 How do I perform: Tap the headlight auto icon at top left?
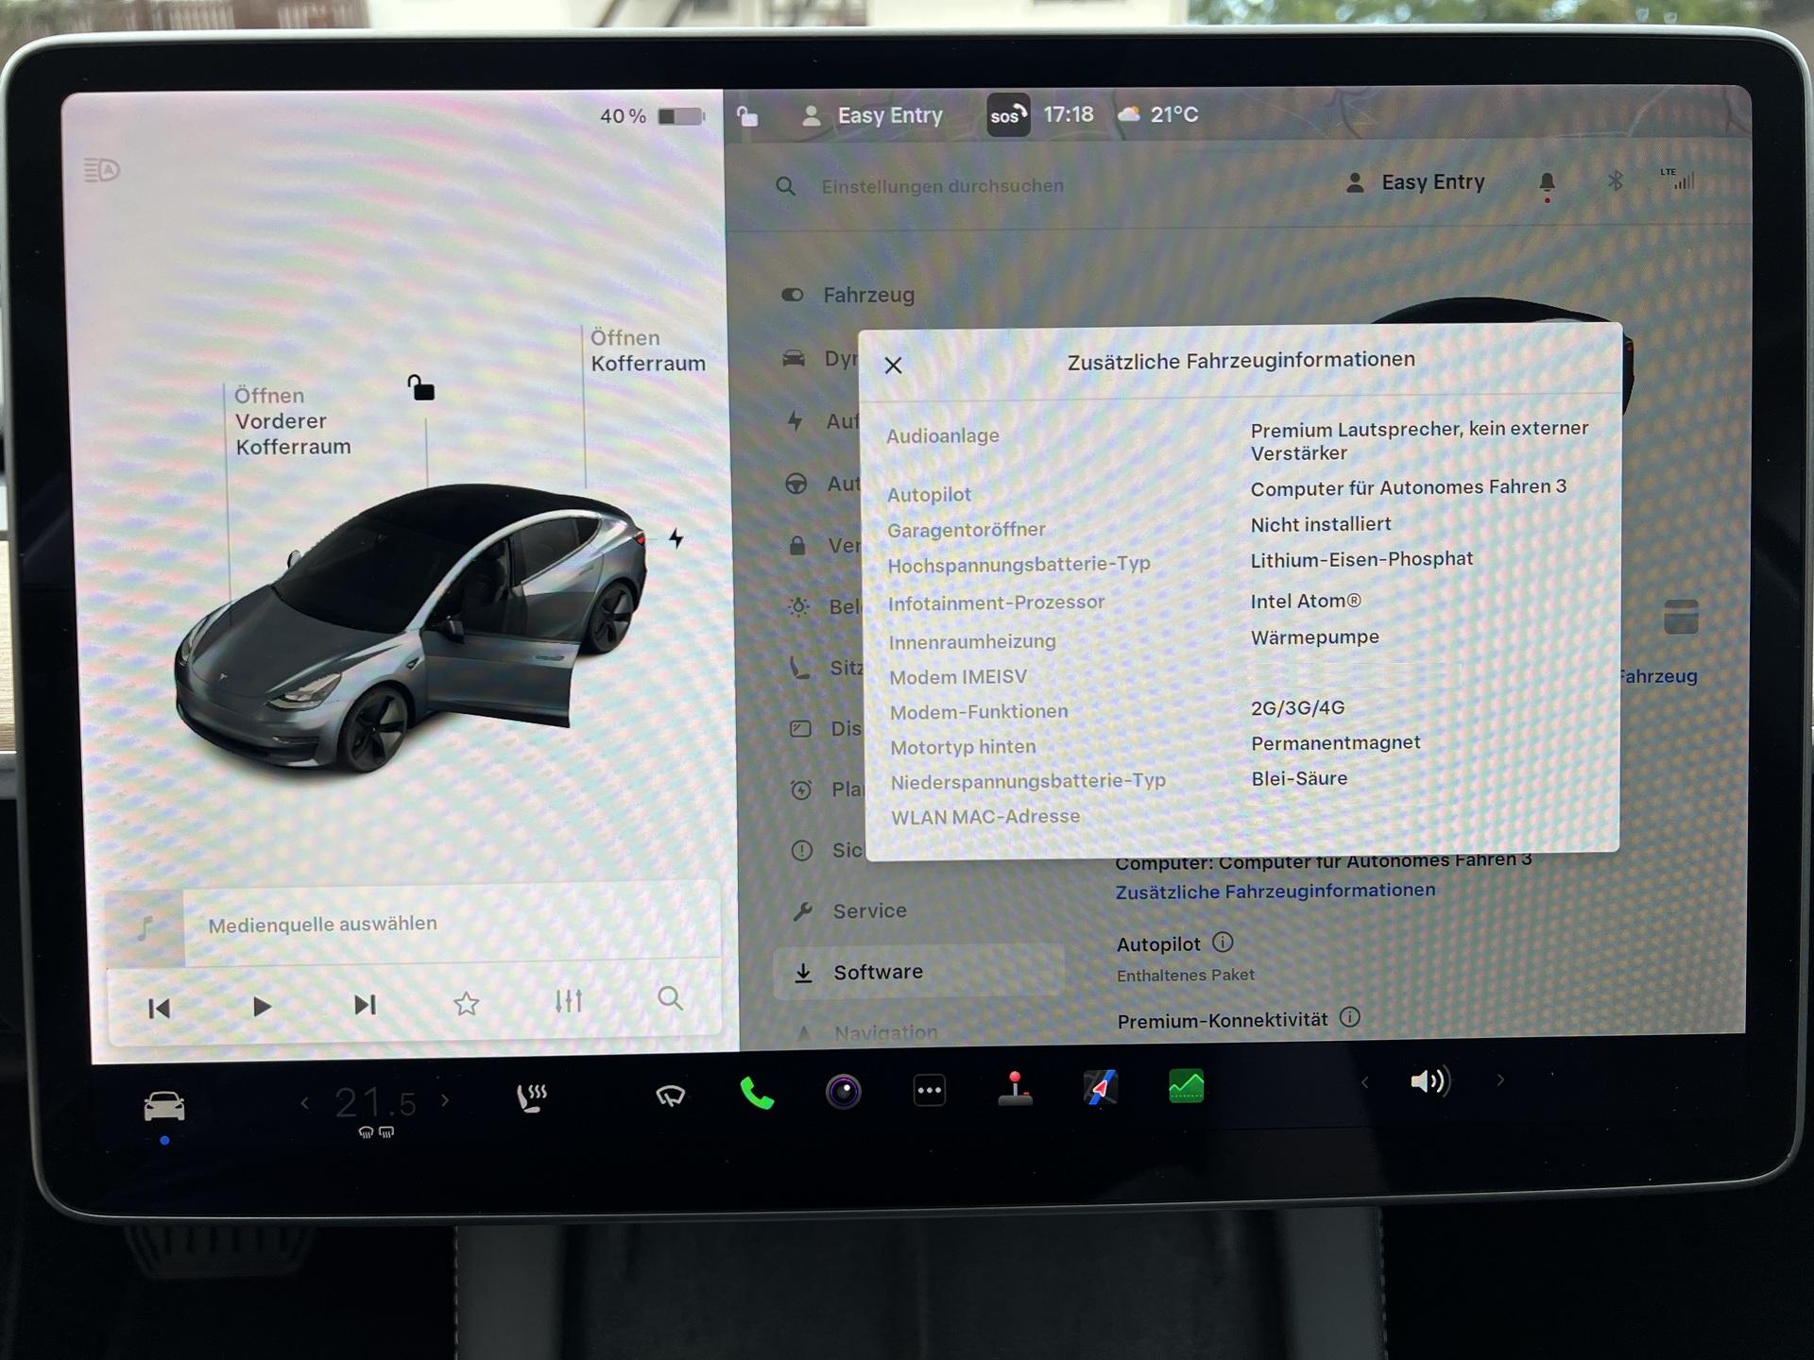(x=102, y=170)
